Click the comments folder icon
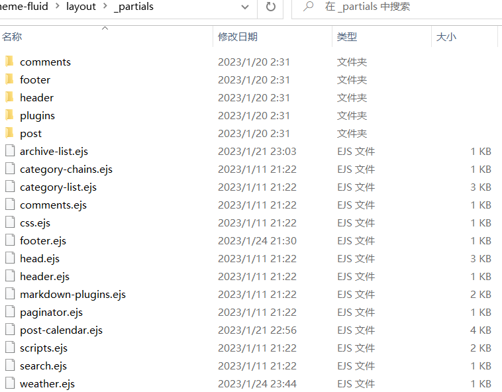The image size is (502, 392). click(9, 62)
